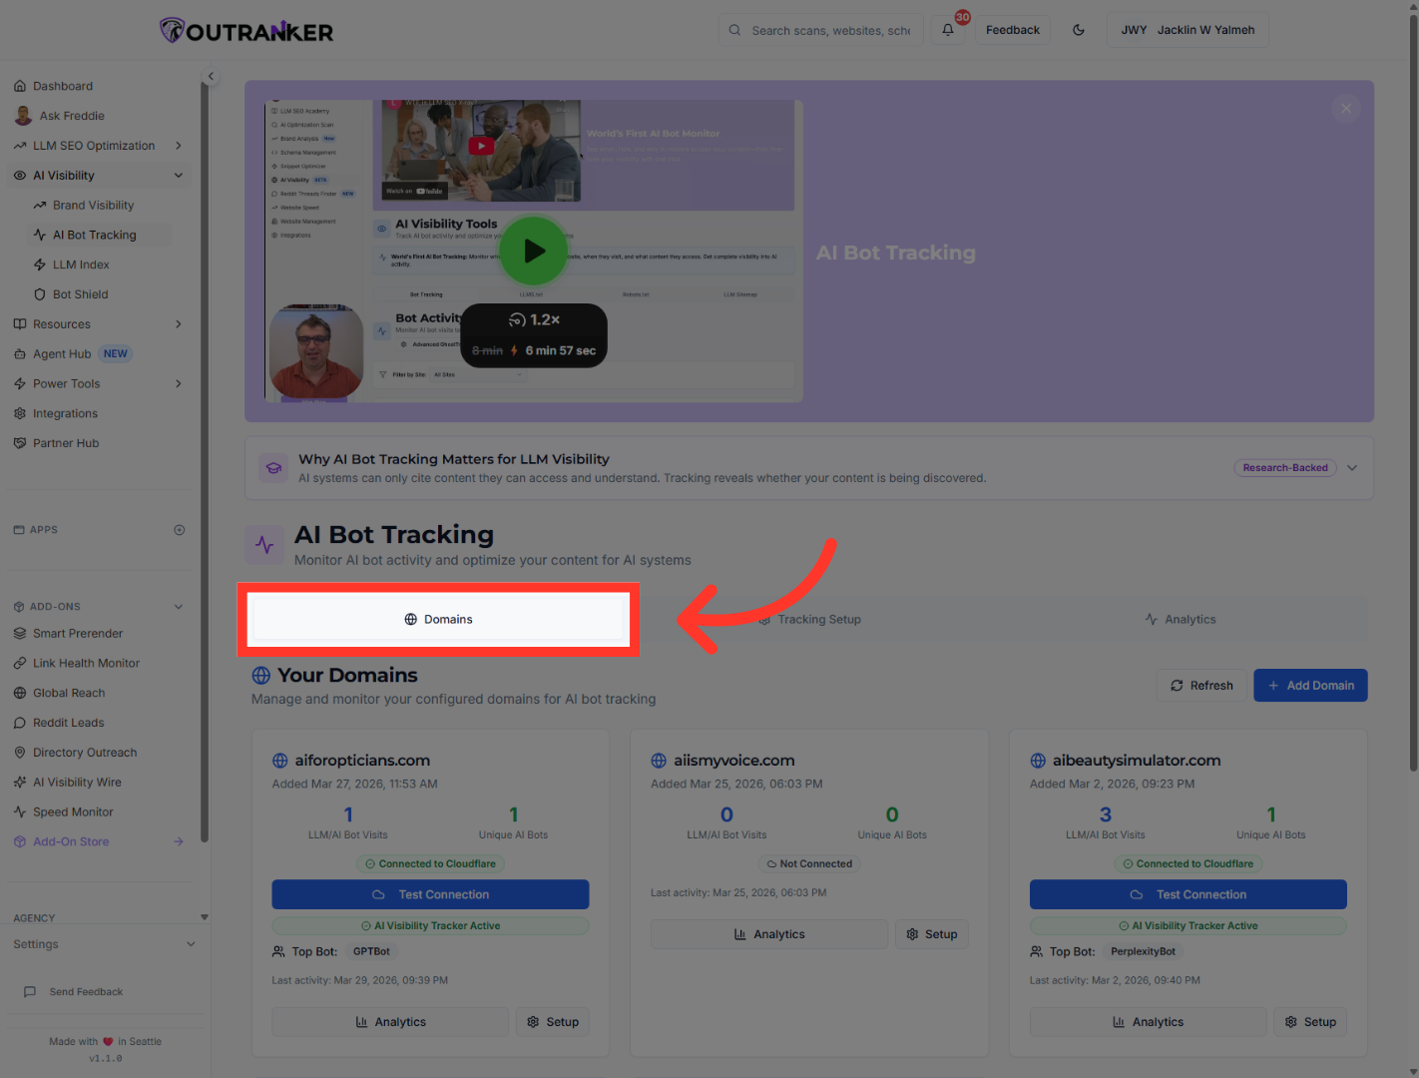The width and height of the screenshot is (1419, 1078).
Task: Open the notifications bell with 30 alerts
Action: coord(947,30)
